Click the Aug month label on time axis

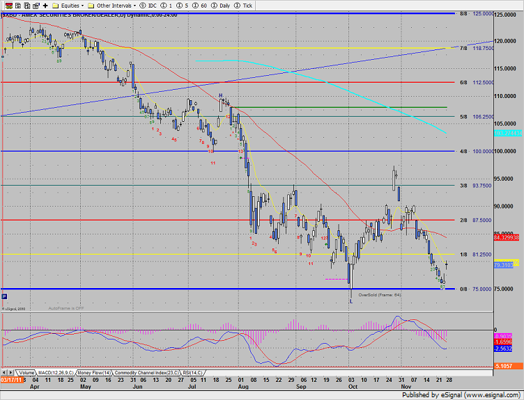coord(243,387)
